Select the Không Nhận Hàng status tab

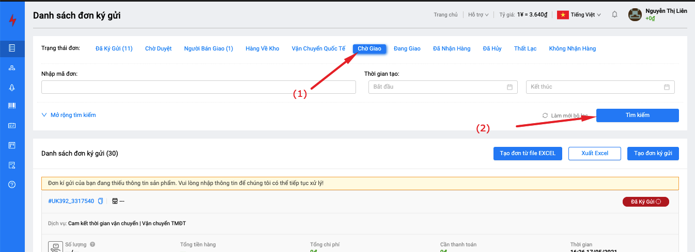[573, 48]
